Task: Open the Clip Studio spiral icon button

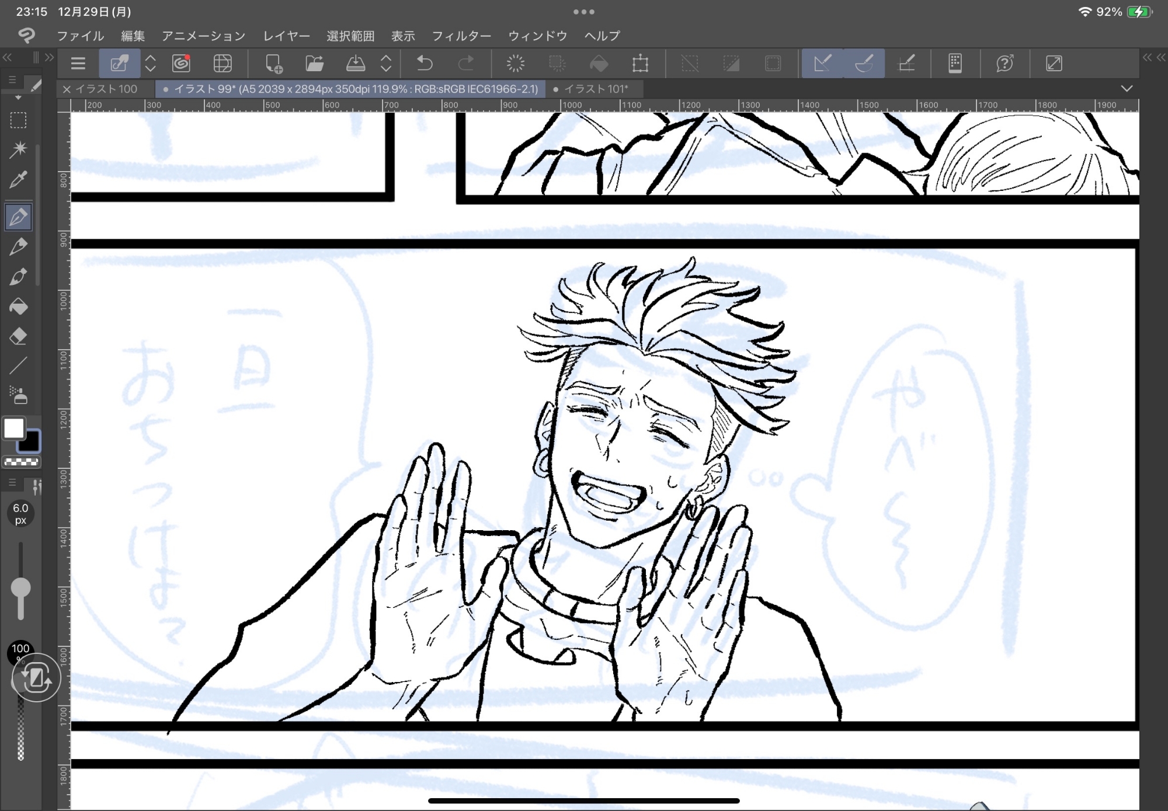Action: pyautogui.click(x=181, y=63)
